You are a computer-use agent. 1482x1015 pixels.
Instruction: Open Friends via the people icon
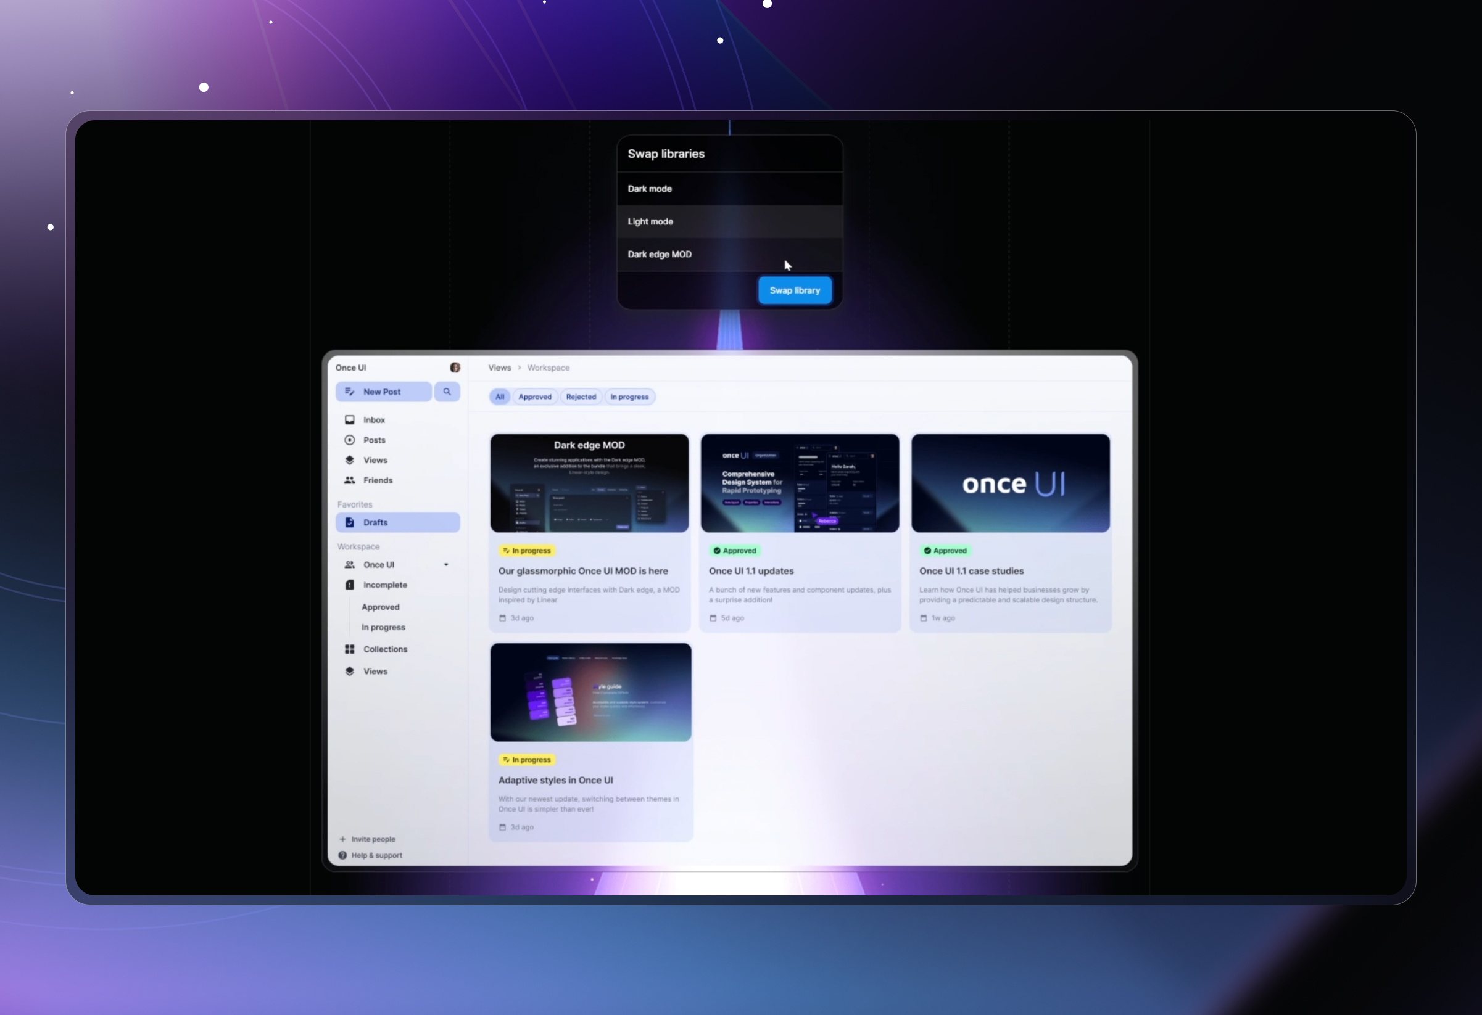pos(349,480)
